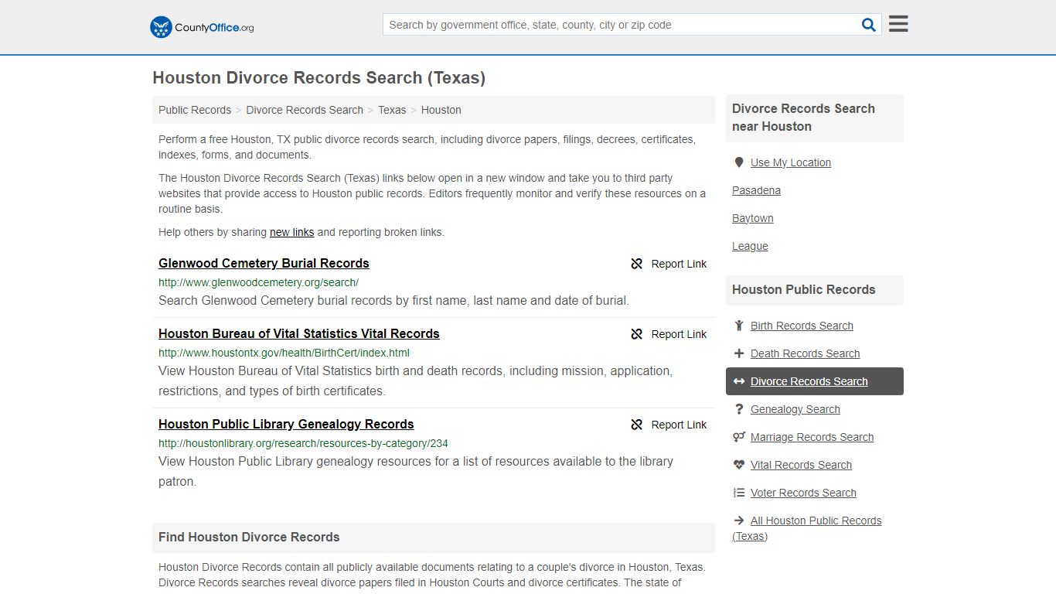Select highlighted Divorce Records Search sidebar item
The width and height of the screenshot is (1056, 594).
815,381
